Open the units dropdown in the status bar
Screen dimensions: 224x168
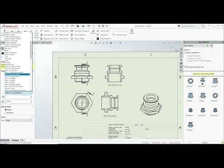tap(206, 143)
